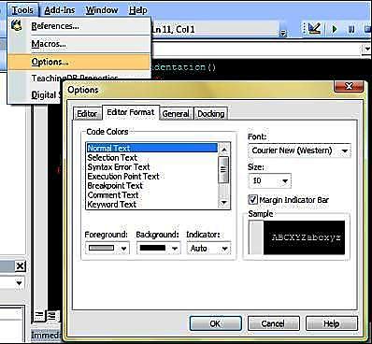Run the macro with the play icon

[335, 29]
